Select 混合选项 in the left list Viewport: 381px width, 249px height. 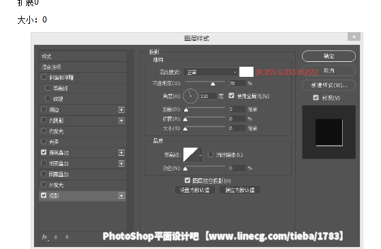[x=82, y=67]
